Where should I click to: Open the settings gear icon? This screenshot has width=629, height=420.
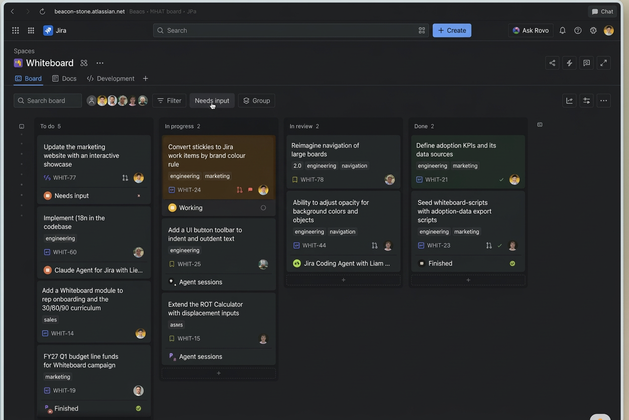pyautogui.click(x=593, y=30)
